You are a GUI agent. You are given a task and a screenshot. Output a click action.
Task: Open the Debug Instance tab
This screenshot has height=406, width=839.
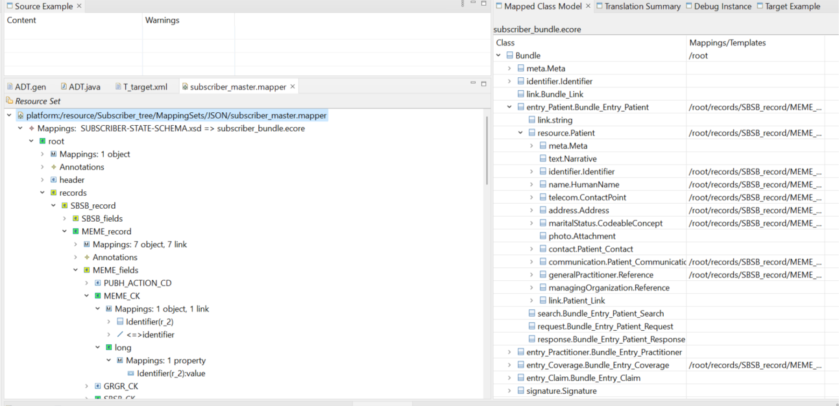click(718, 6)
